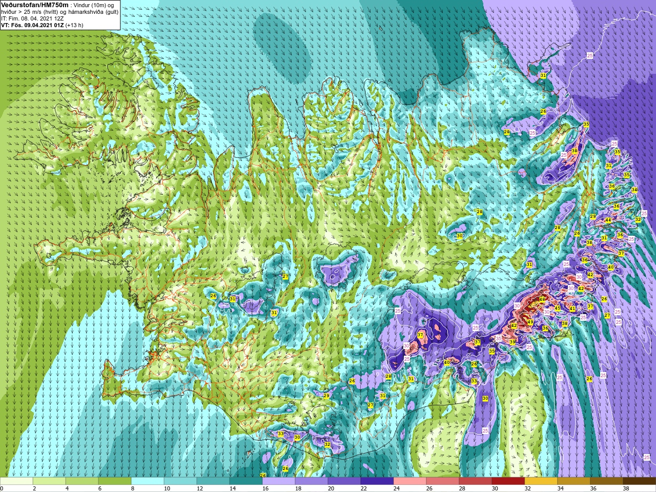The image size is (656, 492).
Task: Click the white-boxed 35 contour label
Action: click(499, 338)
